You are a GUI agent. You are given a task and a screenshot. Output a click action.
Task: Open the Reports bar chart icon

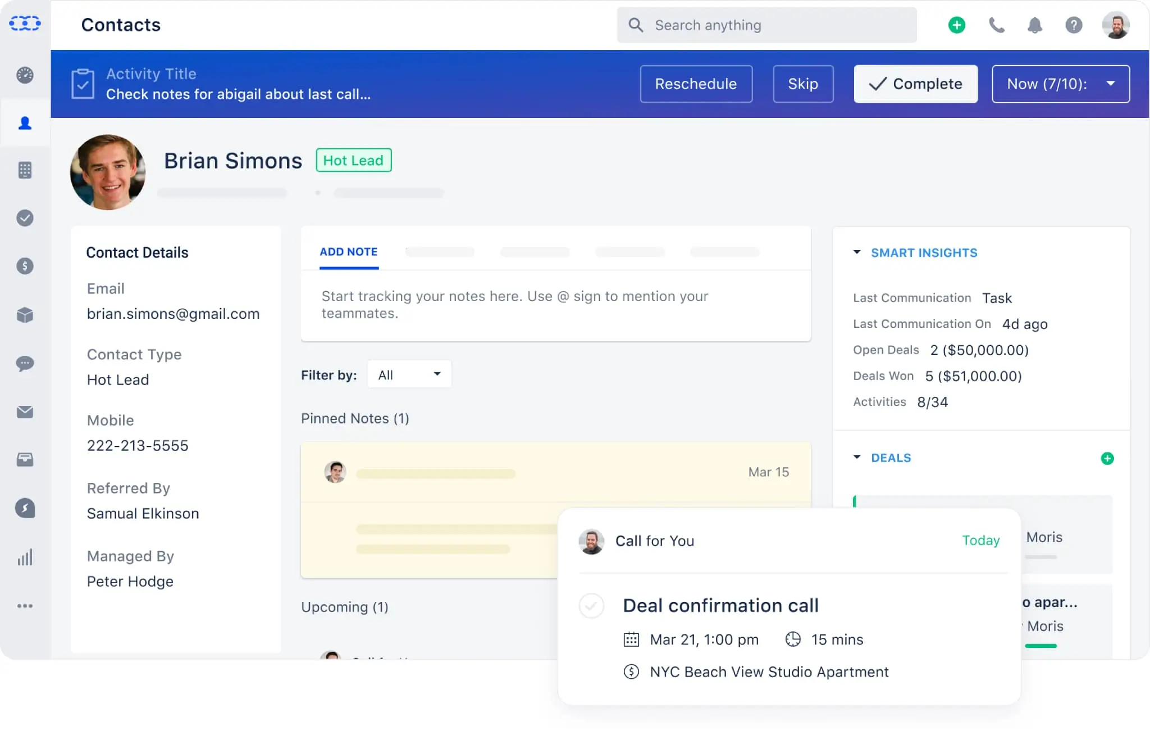(25, 556)
